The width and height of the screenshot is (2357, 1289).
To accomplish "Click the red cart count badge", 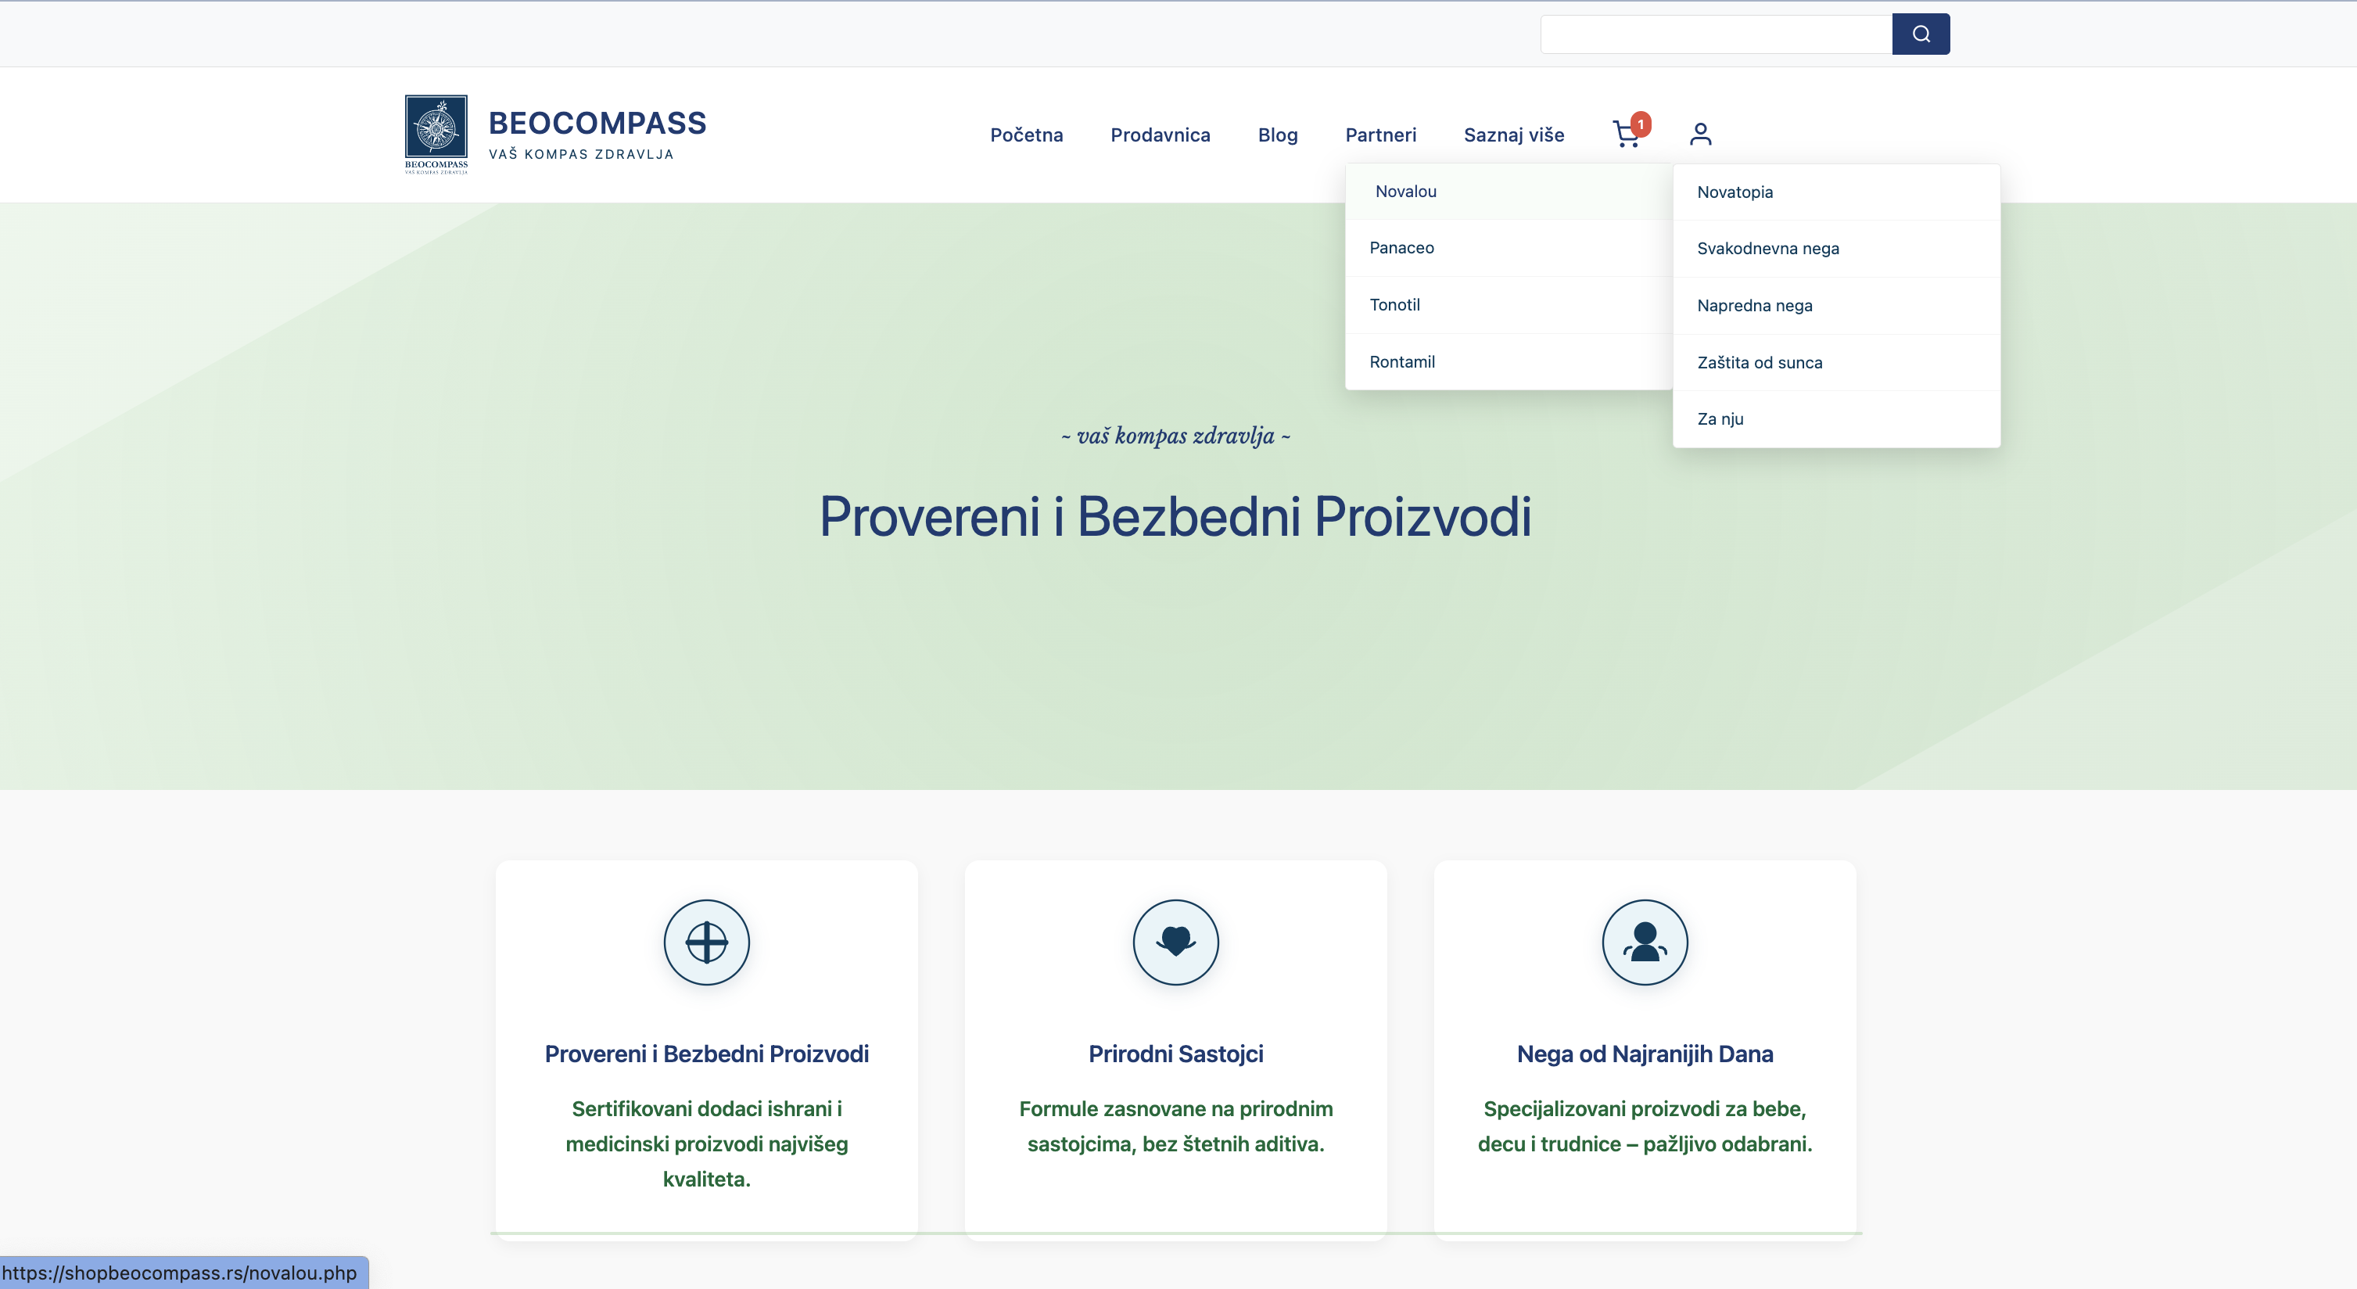I will (x=1641, y=124).
